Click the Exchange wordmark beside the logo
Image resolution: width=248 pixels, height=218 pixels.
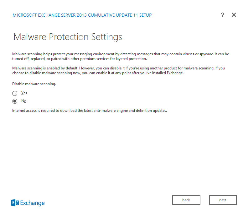tap(33, 203)
